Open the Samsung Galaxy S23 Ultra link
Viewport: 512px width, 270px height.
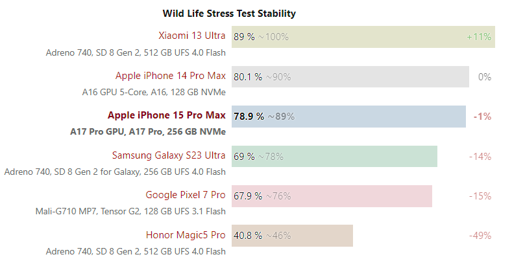169,155
